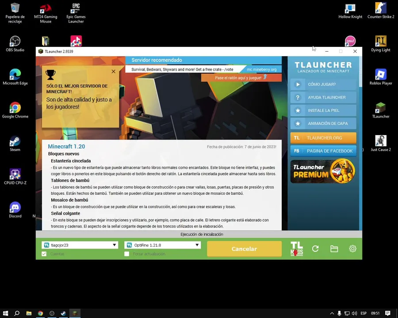This screenshot has height=318, width=398.
Task: Click the volume icon in system tray
Action: [x=355, y=313]
